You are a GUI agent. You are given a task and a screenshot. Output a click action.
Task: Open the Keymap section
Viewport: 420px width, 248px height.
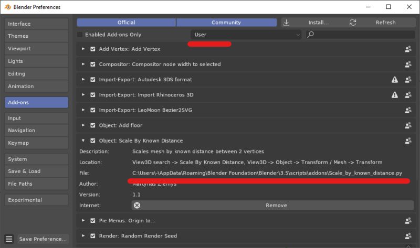coord(36,143)
